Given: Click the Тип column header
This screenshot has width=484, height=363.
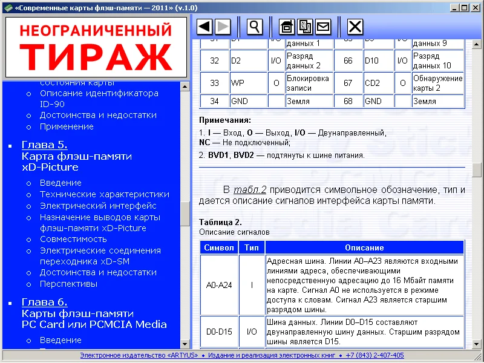Looking at the screenshot, I should [x=252, y=247].
